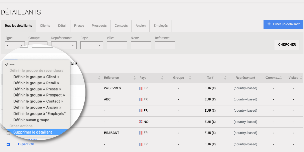Choose Supprimer le détaillant from the menu
This screenshot has height=152, width=304.
[x=33, y=132]
